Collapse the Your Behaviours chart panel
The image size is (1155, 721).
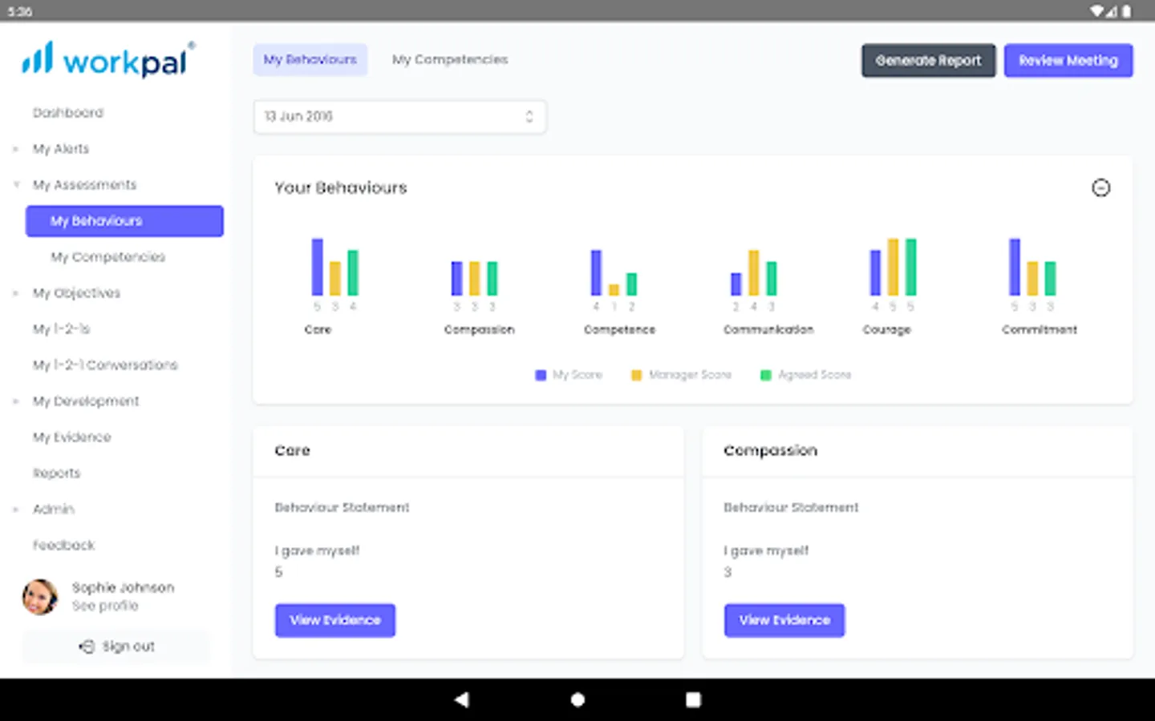[1100, 187]
